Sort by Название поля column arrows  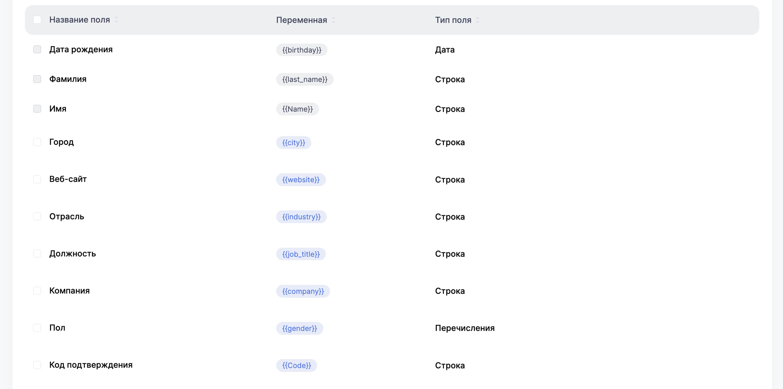coord(116,20)
